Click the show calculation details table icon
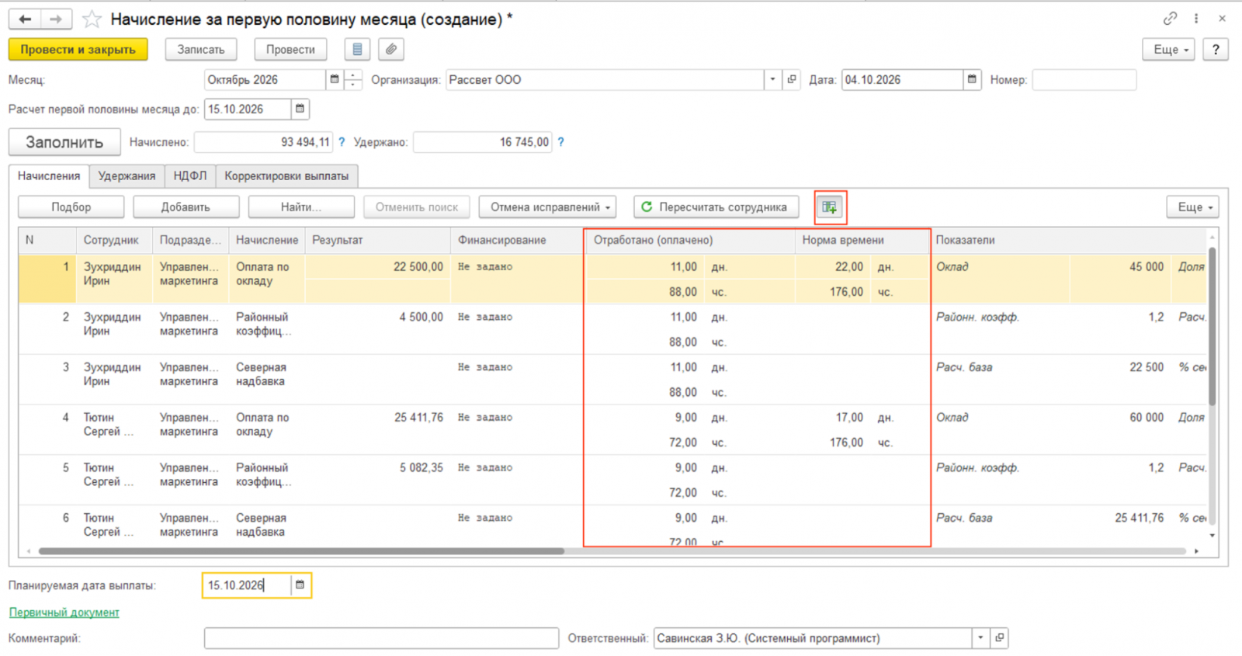The image size is (1242, 656). click(830, 207)
